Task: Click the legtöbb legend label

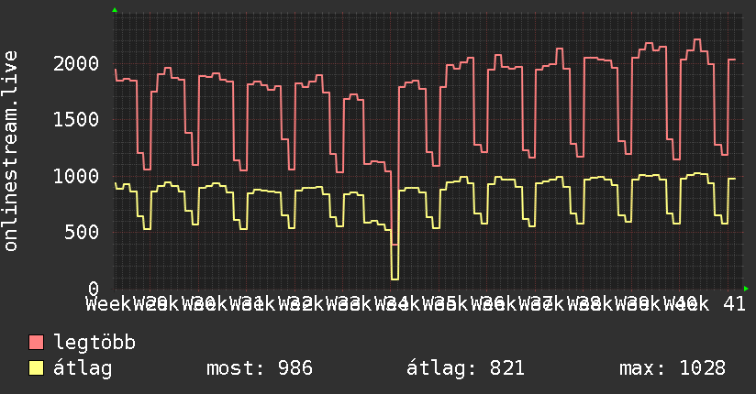Action: pyautogui.click(x=94, y=342)
